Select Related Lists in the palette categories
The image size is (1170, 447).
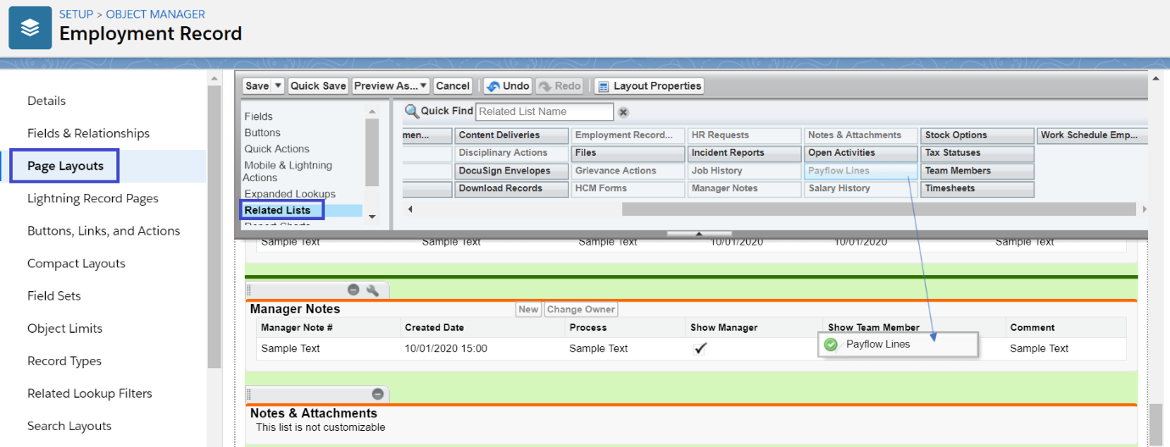[x=277, y=210]
